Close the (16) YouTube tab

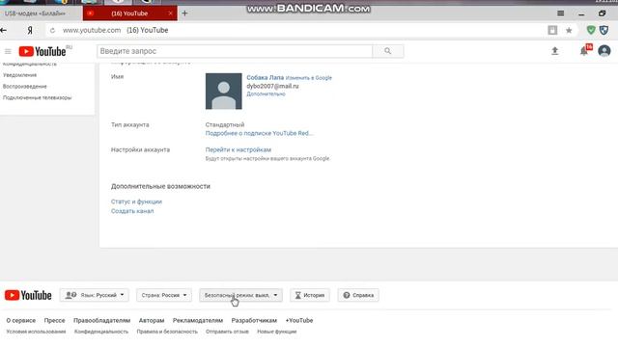[170, 13]
